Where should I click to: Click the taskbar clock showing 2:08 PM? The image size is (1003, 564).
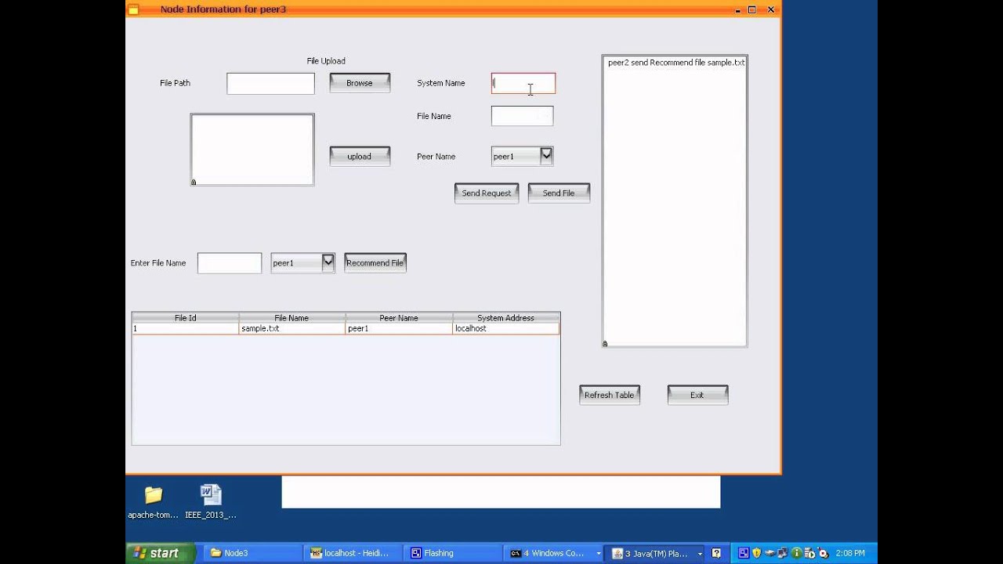[850, 553]
